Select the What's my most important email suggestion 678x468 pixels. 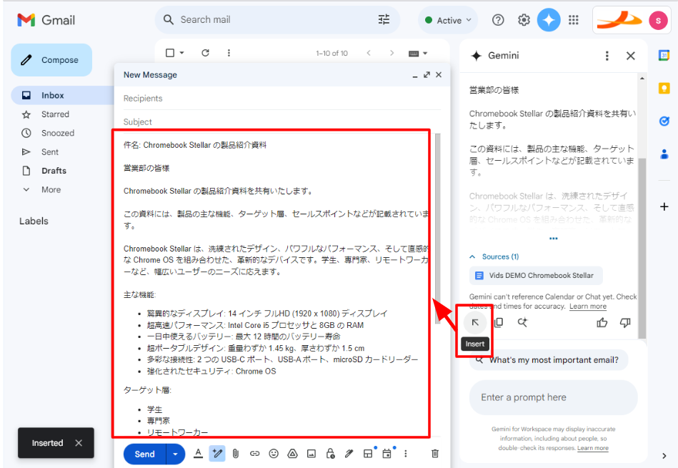tap(549, 360)
